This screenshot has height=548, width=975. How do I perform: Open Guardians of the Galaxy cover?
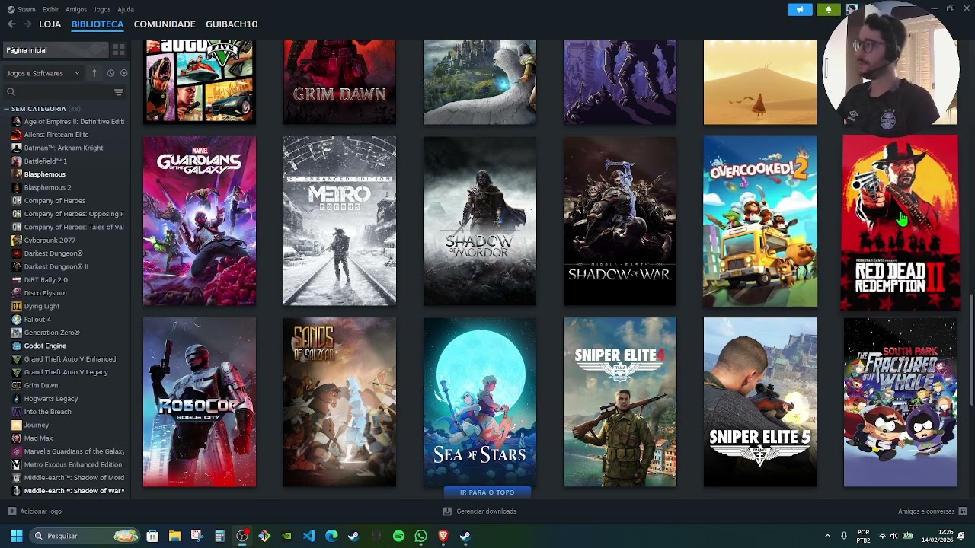200,221
